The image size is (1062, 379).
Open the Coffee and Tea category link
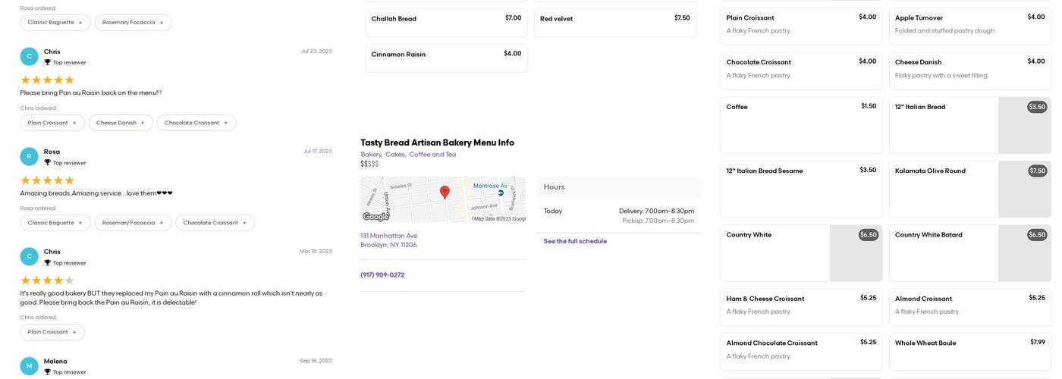432,155
